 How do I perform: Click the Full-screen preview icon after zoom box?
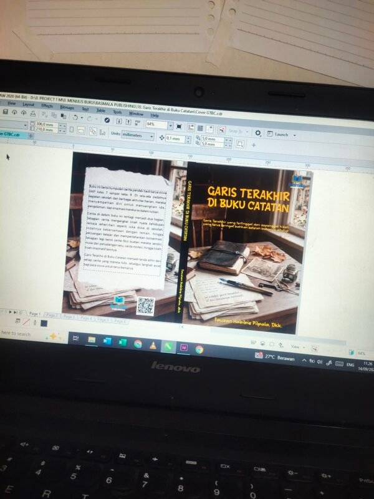click(x=179, y=127)
